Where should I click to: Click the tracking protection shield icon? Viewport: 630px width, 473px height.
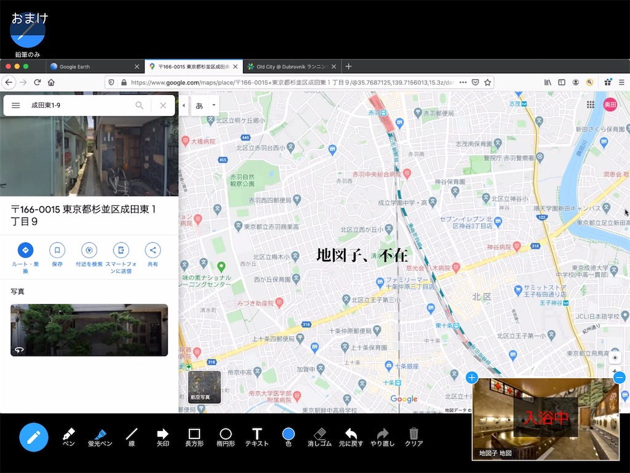(111, 83)
